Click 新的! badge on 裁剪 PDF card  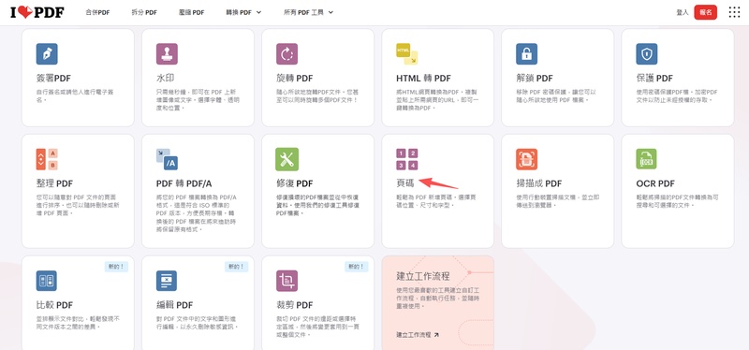click(357, 267)
